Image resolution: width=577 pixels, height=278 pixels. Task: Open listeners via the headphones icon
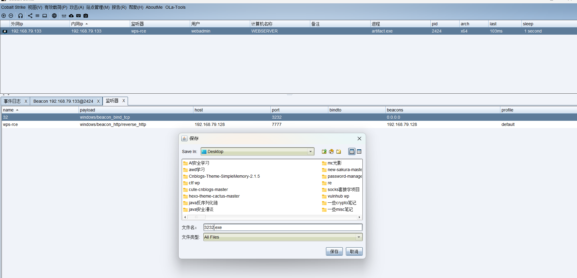(x=21, y=16)
